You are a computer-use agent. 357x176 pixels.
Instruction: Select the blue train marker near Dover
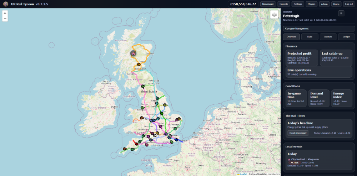(x=176, y=140)
